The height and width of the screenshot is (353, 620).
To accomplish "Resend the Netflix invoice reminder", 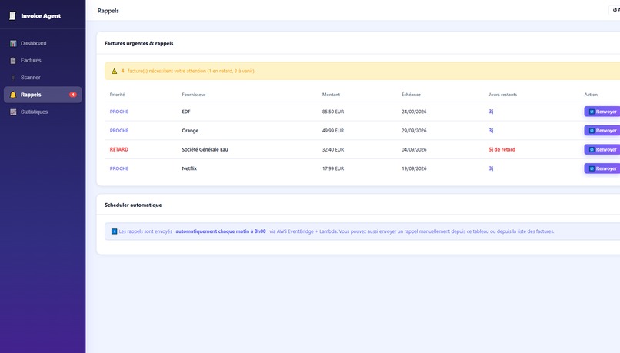I will (602, 168).
